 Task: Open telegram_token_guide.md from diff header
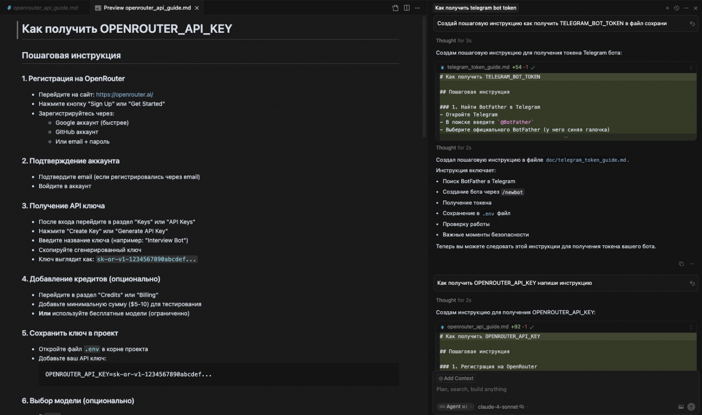point(478,67)
